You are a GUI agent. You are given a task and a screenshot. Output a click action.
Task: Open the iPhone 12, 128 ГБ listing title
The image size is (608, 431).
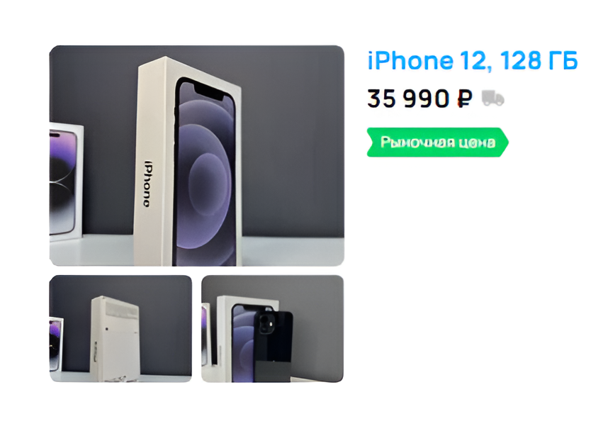pos(472,61)
